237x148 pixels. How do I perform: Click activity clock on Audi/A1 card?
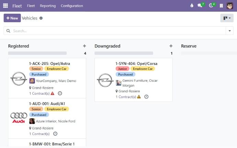[55, 134]
